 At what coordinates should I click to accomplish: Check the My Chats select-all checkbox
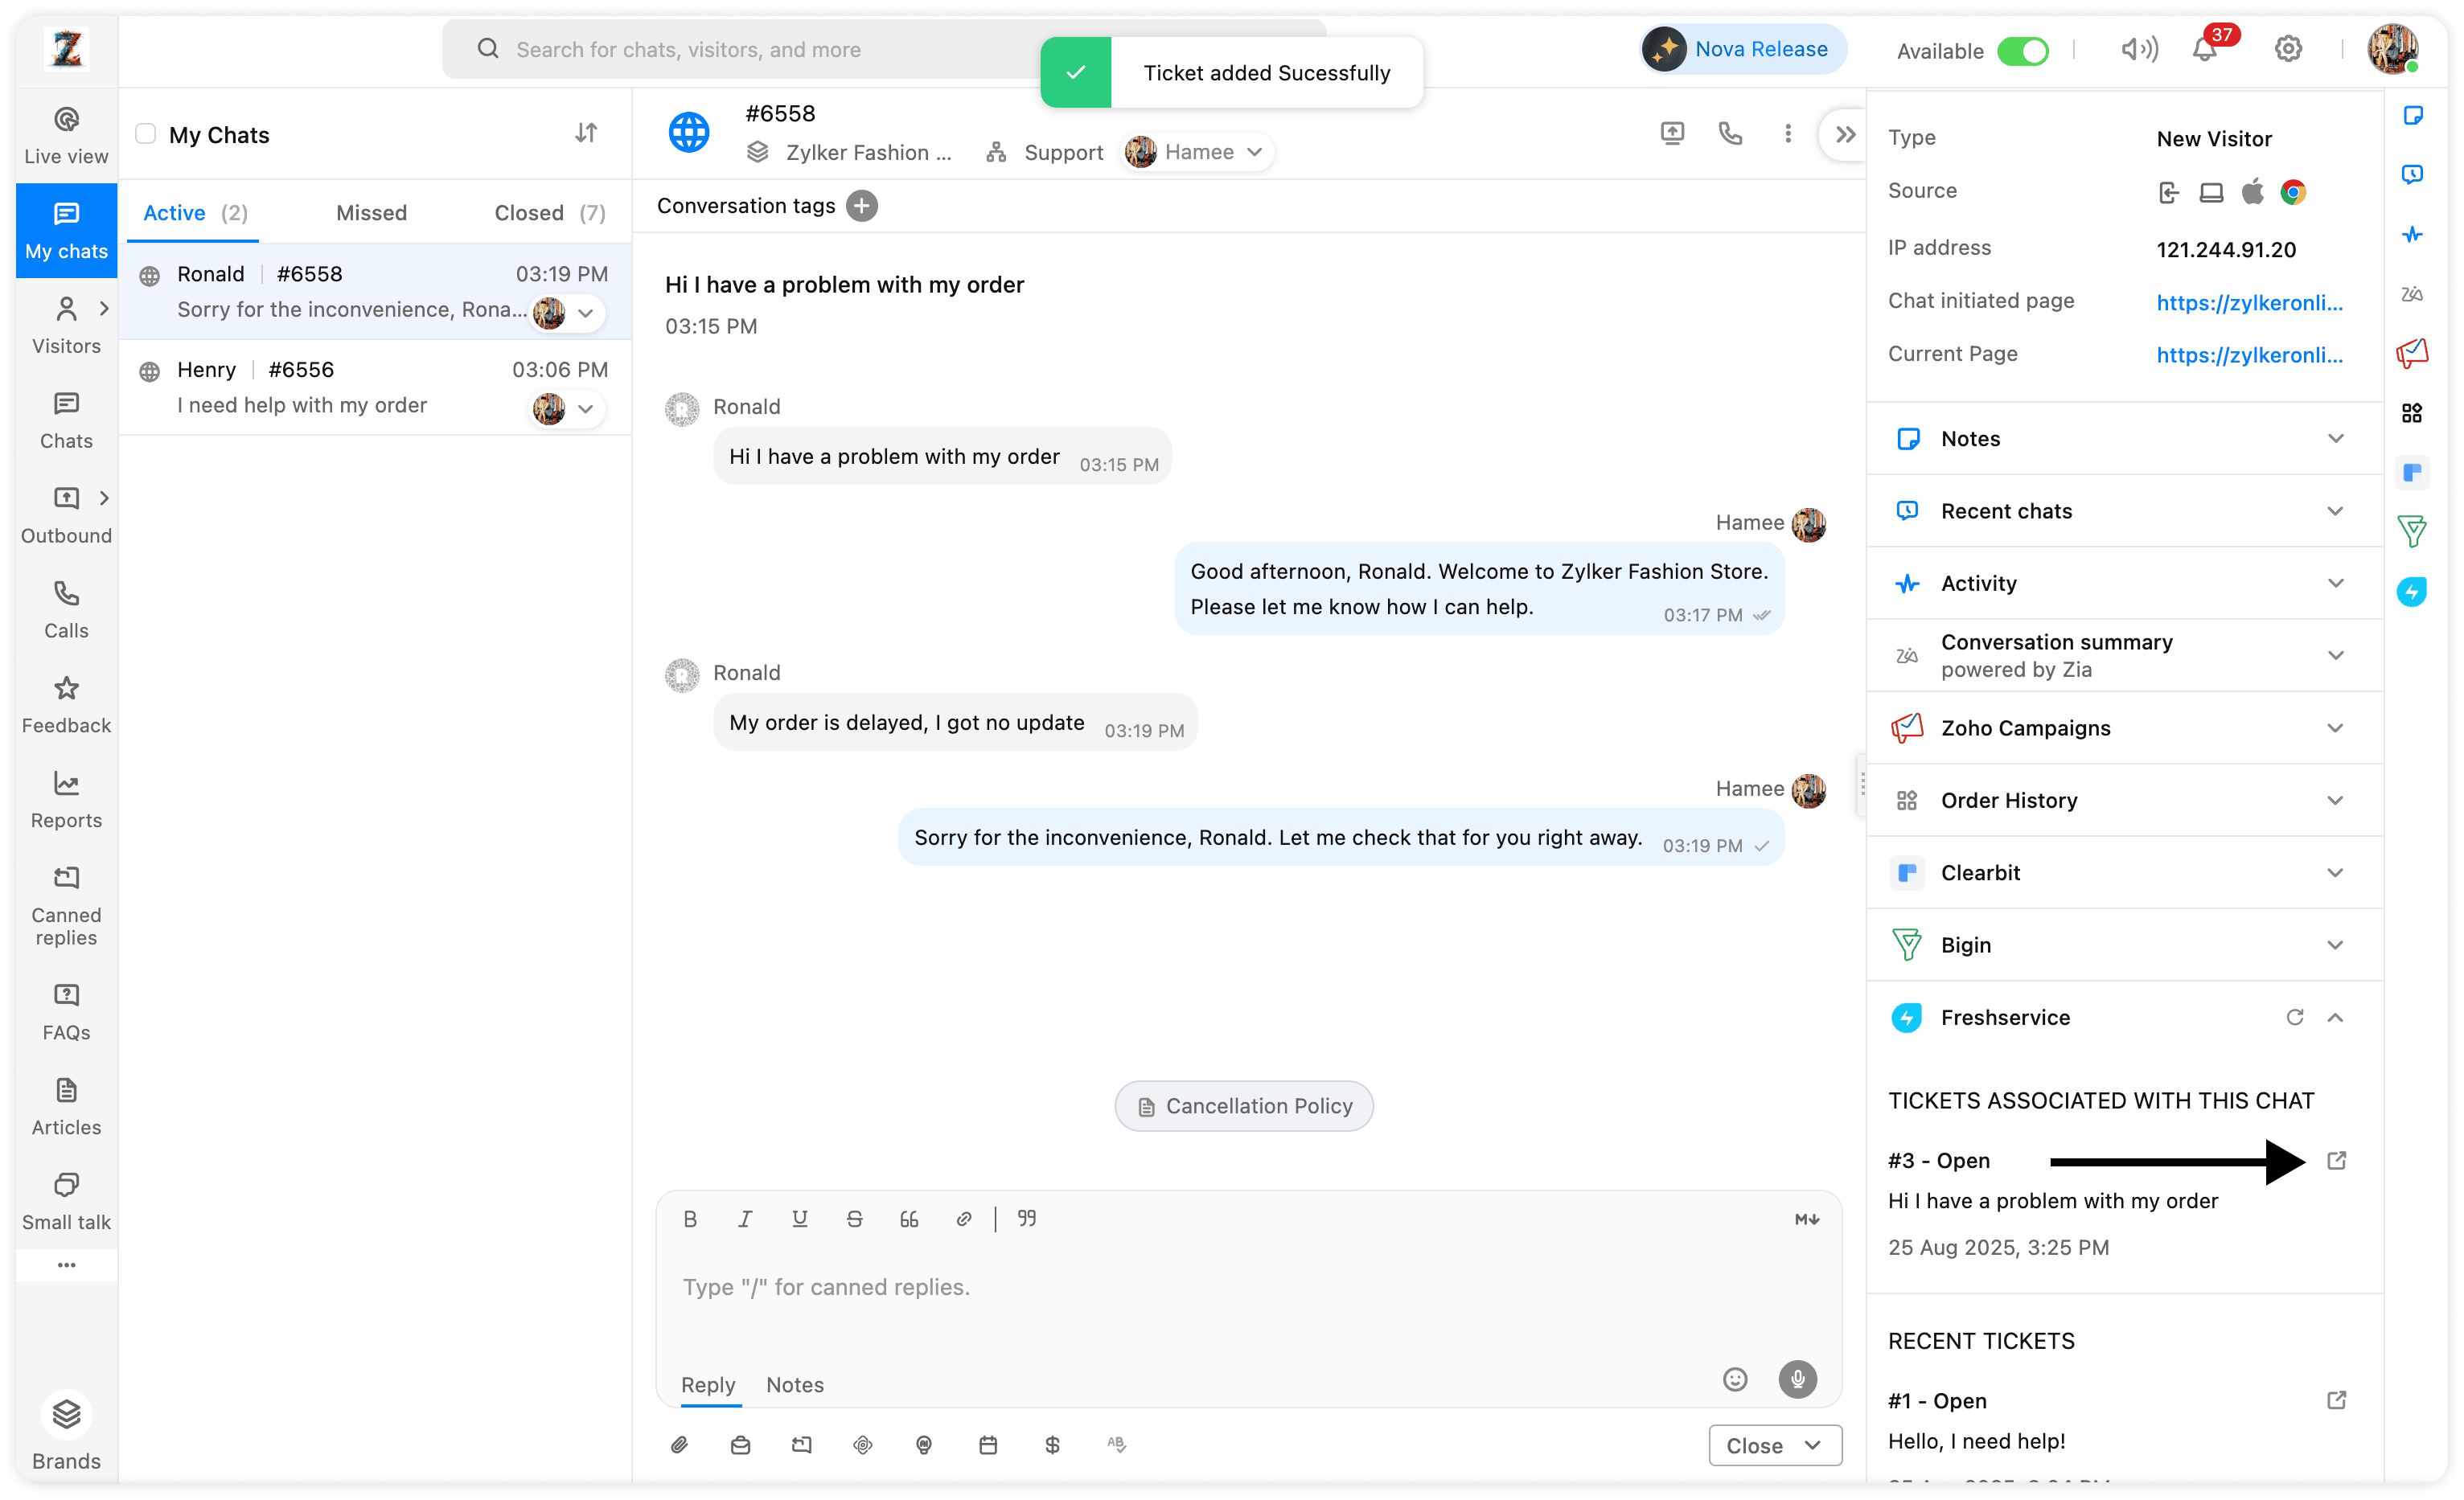tap(146, 134)
